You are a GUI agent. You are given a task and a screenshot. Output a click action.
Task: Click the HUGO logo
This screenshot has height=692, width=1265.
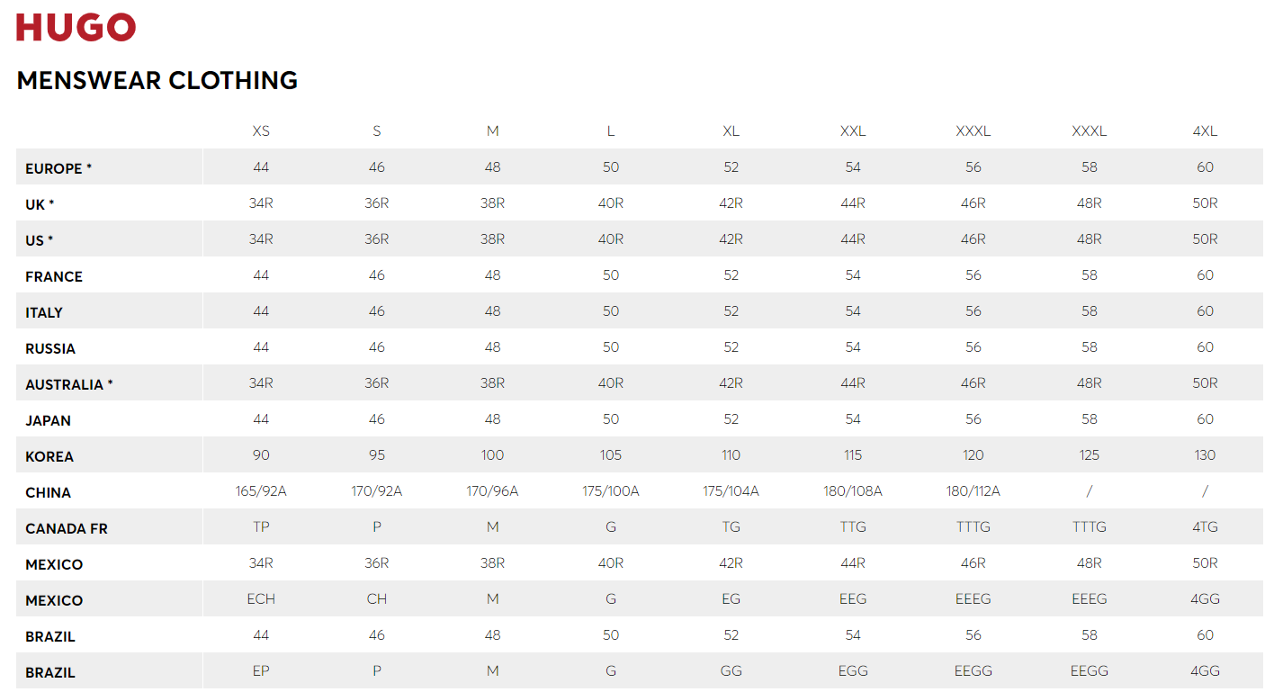point(76,27)
